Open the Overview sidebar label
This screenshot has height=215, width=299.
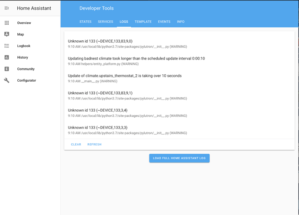24,23
